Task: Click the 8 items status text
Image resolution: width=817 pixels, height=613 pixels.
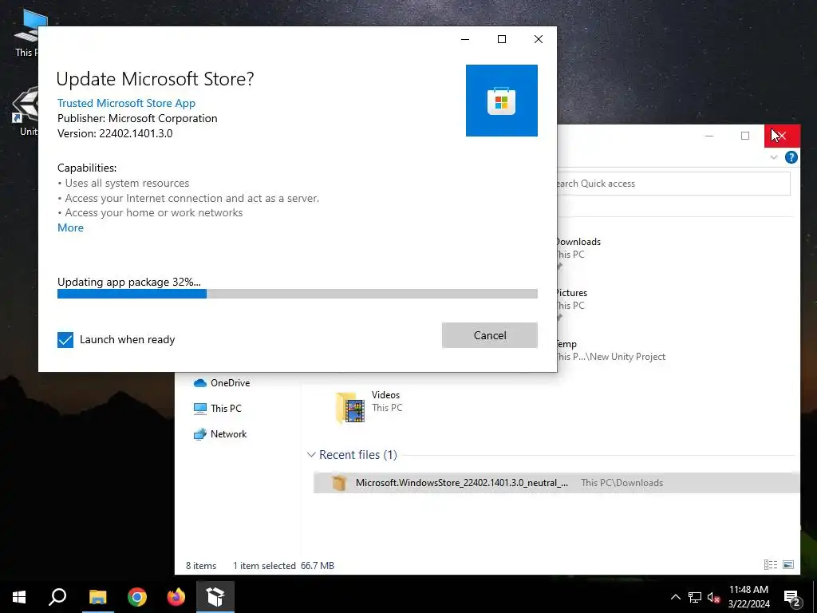Action: 201,566
